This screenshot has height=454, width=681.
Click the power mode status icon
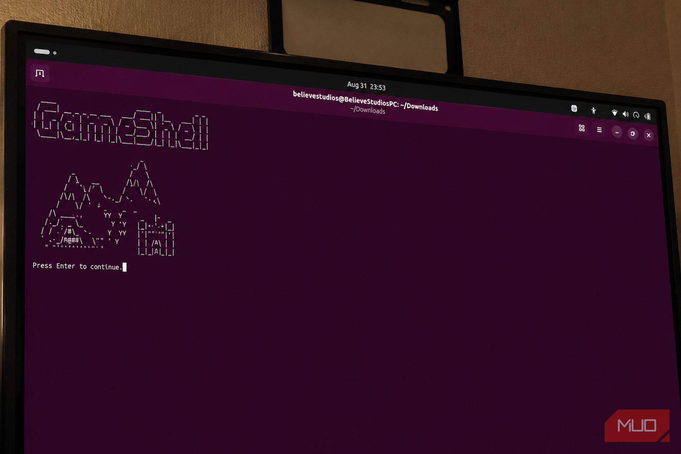[636, 115]
